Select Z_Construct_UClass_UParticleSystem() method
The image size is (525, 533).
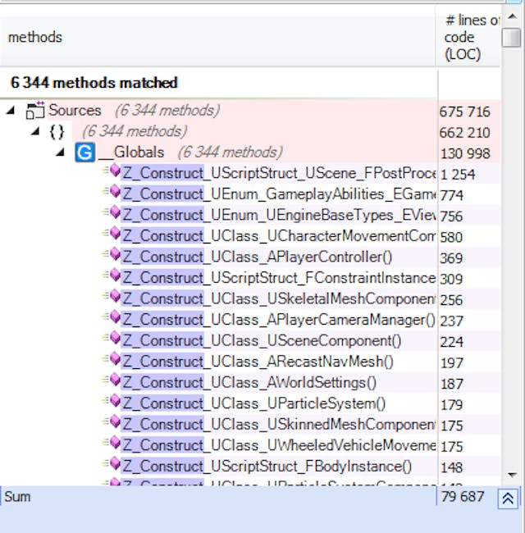pos(253,403)
